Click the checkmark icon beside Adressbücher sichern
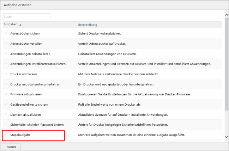 [x=6, y=33]
